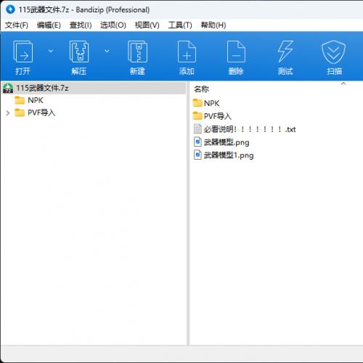Click the New archive (新建) icon
The height and width of the screenshot is (363, 363).
pos(137,52)
